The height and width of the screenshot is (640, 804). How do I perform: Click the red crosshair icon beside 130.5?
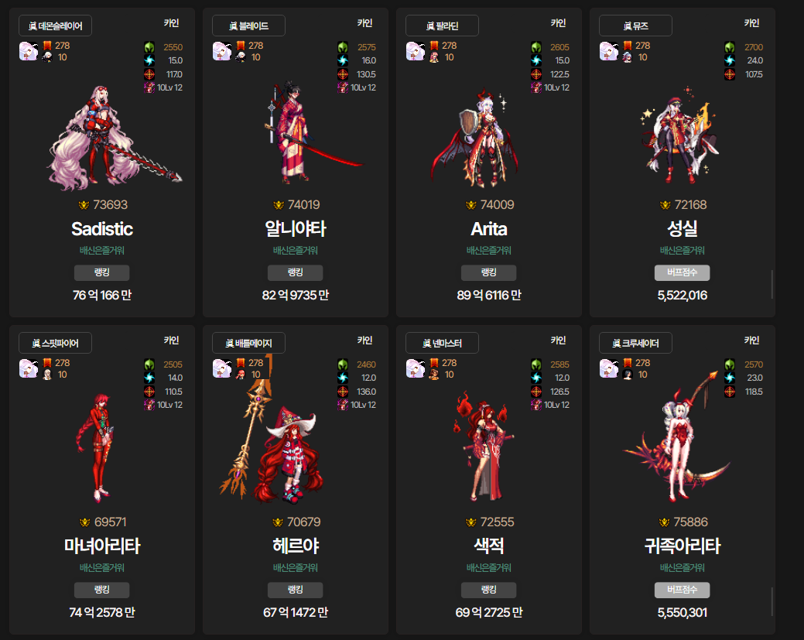343,74
